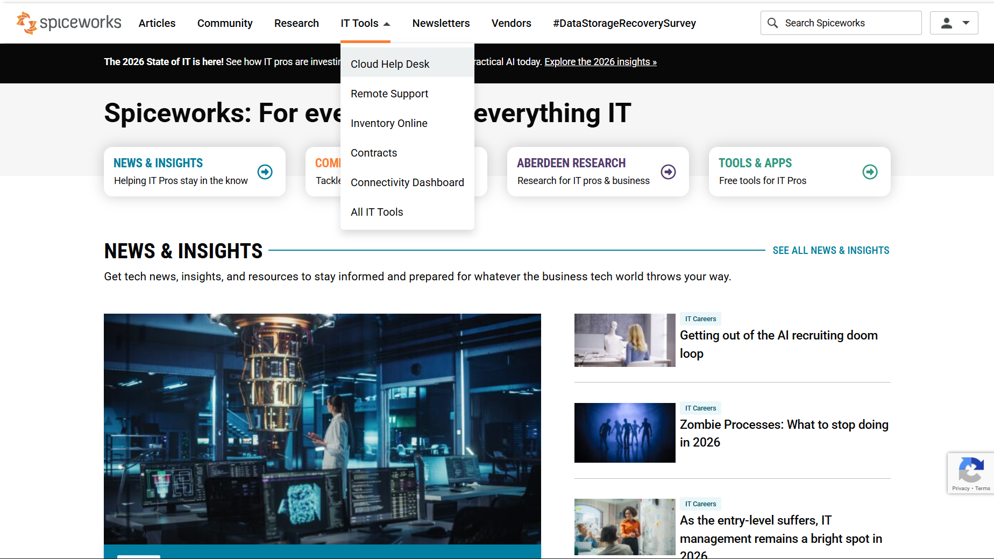Viewport: 994px width, 559px height.
Task: Open All IT Tools entry
Action: coord(377,212)
